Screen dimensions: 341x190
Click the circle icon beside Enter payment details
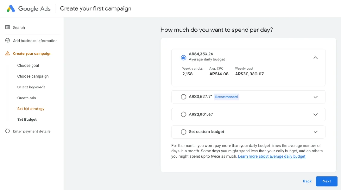[8, 131]
